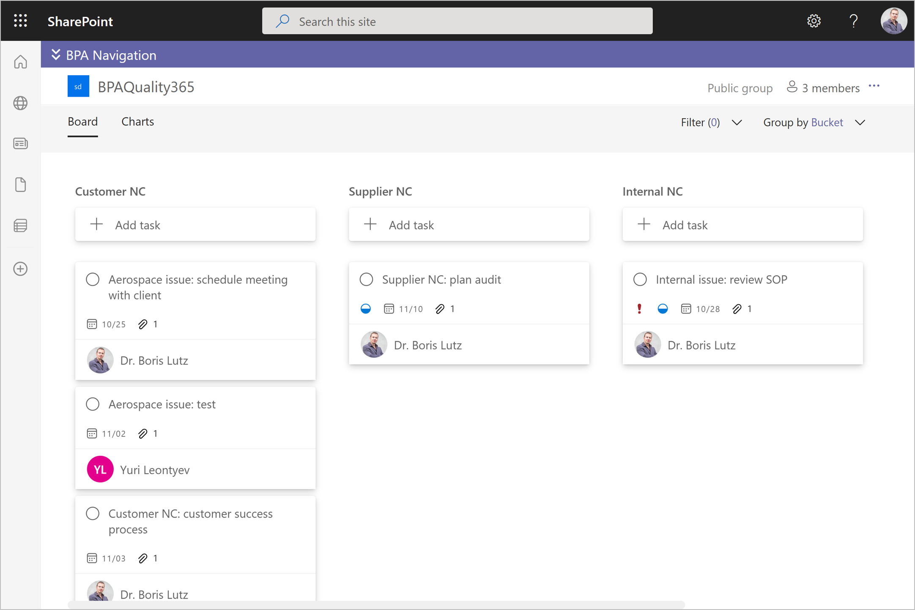Select the Board tab

pyautogui.click(x=82, y=122)
